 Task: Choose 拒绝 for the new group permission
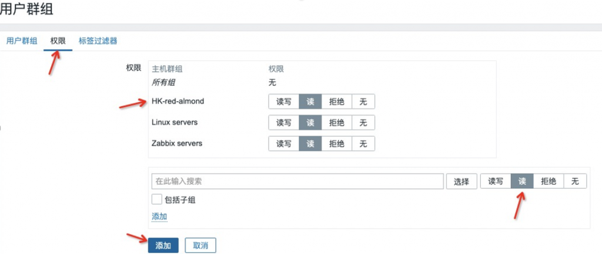(x=549, y=181)
